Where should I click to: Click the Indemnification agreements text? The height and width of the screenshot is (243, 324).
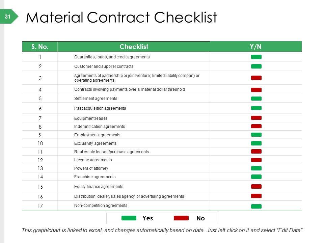(x=100, y=127)
